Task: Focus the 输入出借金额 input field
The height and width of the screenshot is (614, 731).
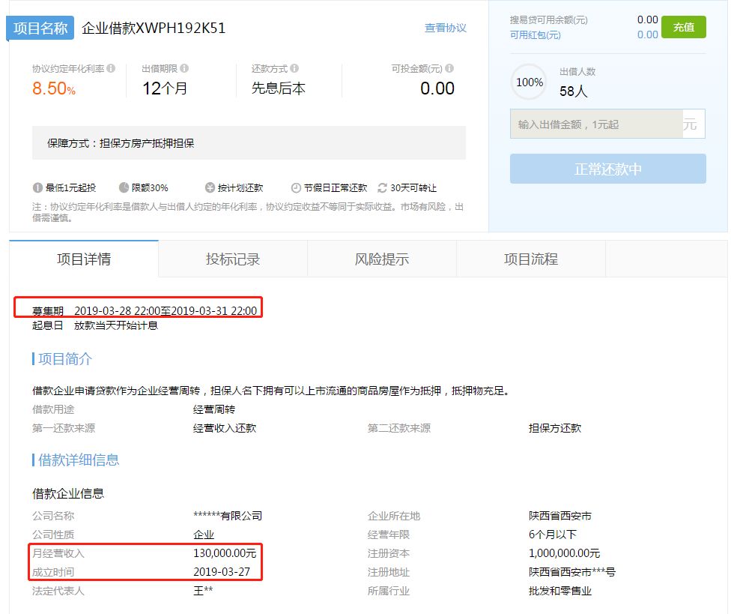Action: coord(597,124)
